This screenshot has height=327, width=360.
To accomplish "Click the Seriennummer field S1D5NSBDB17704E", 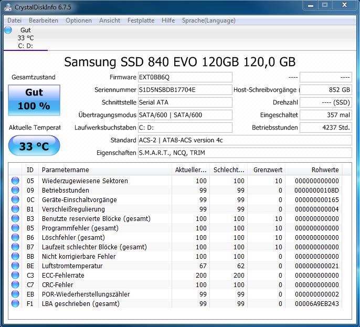I will [185, 90].
